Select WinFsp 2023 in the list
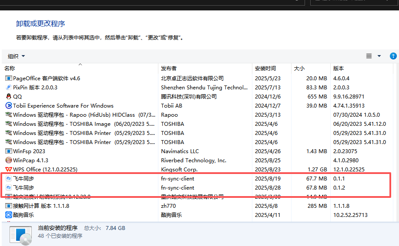 click(29, 151)
